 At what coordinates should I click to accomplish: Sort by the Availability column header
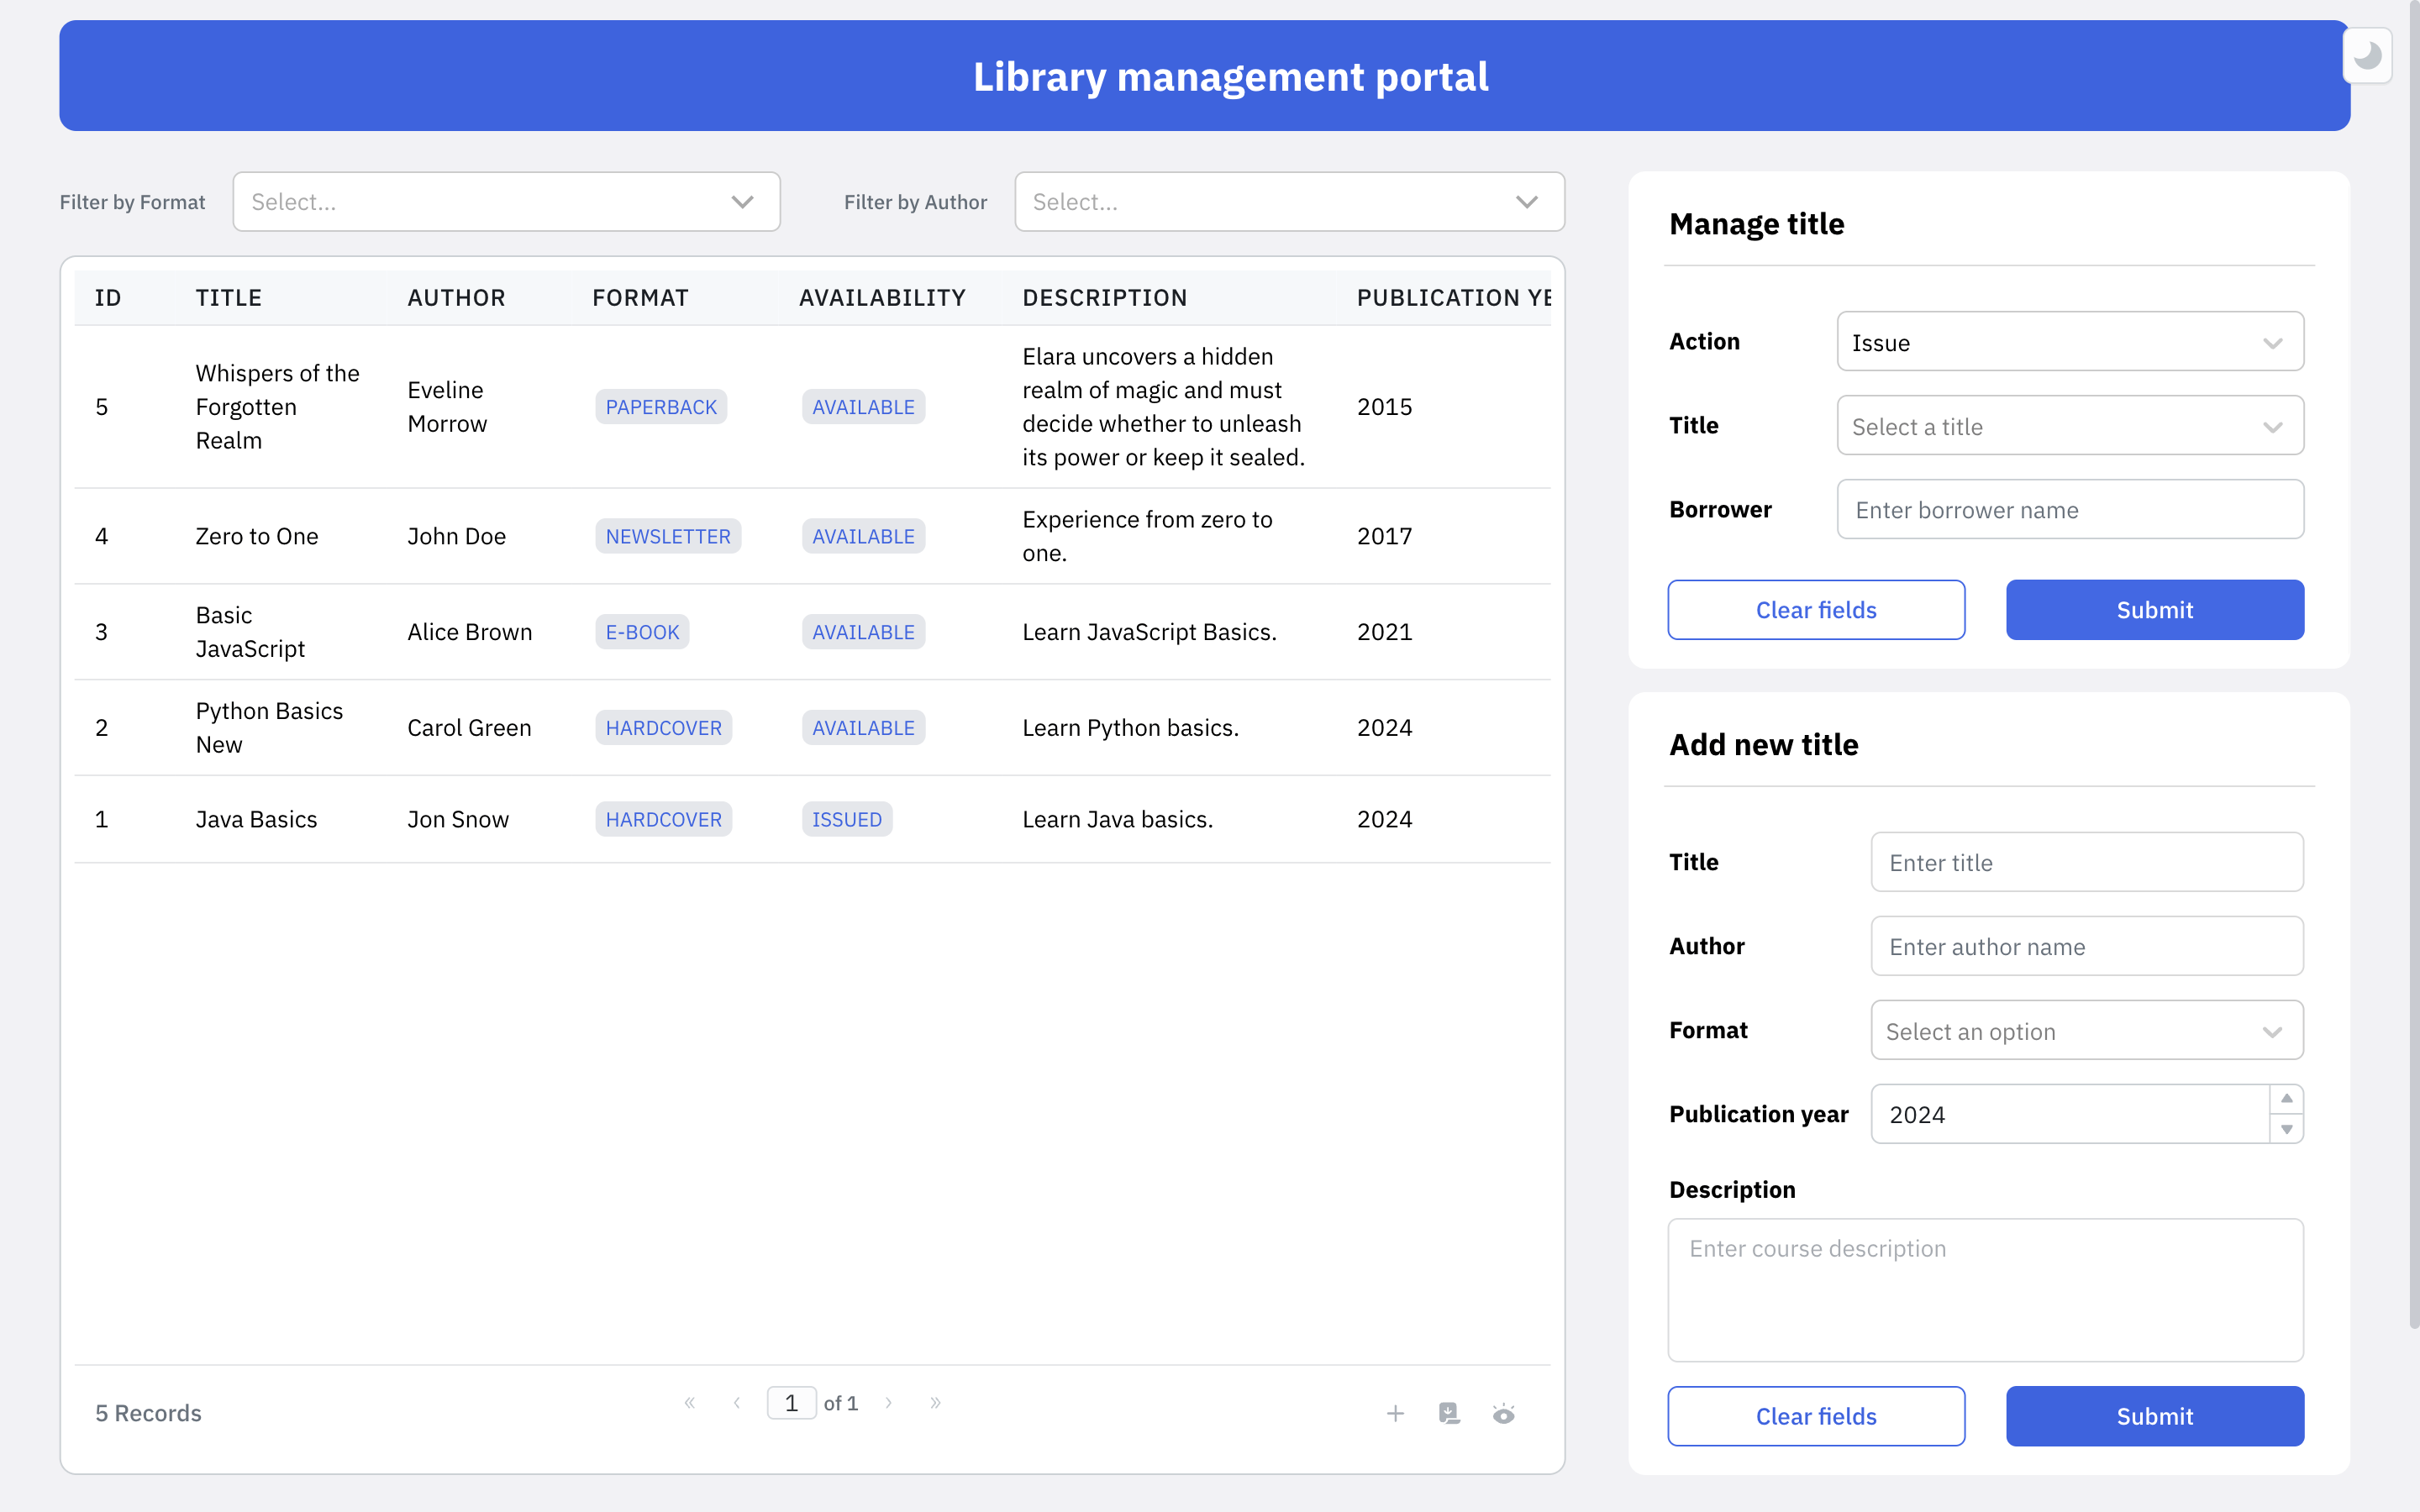[x=881, y=298]
